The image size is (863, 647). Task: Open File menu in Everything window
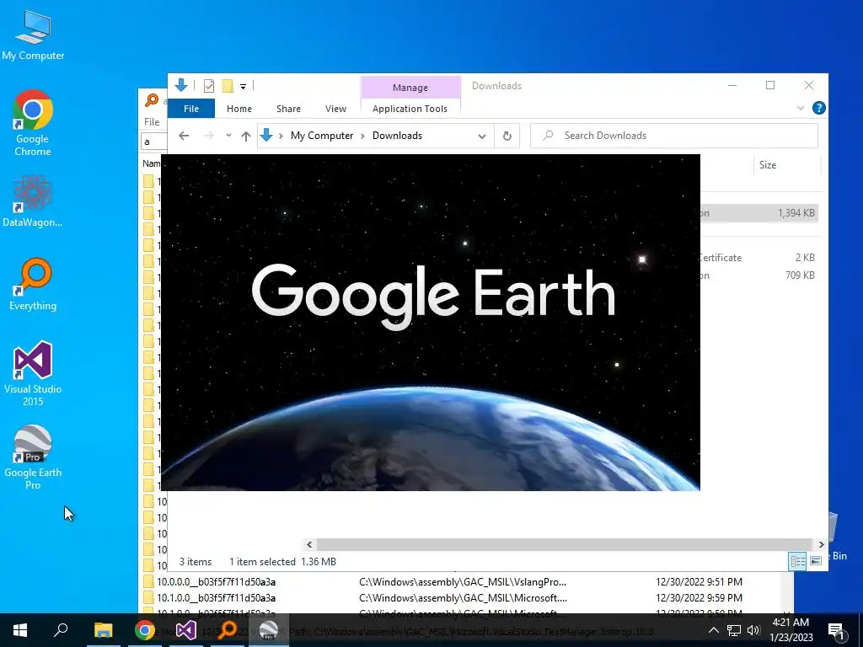[x=152, y=122]
